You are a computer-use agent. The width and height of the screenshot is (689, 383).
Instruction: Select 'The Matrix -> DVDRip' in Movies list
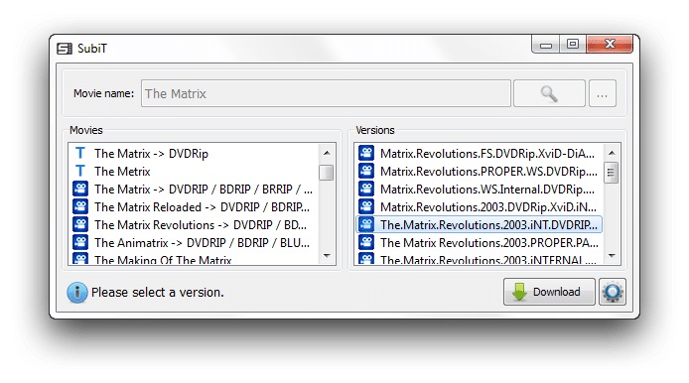click(x=195, y=153)
